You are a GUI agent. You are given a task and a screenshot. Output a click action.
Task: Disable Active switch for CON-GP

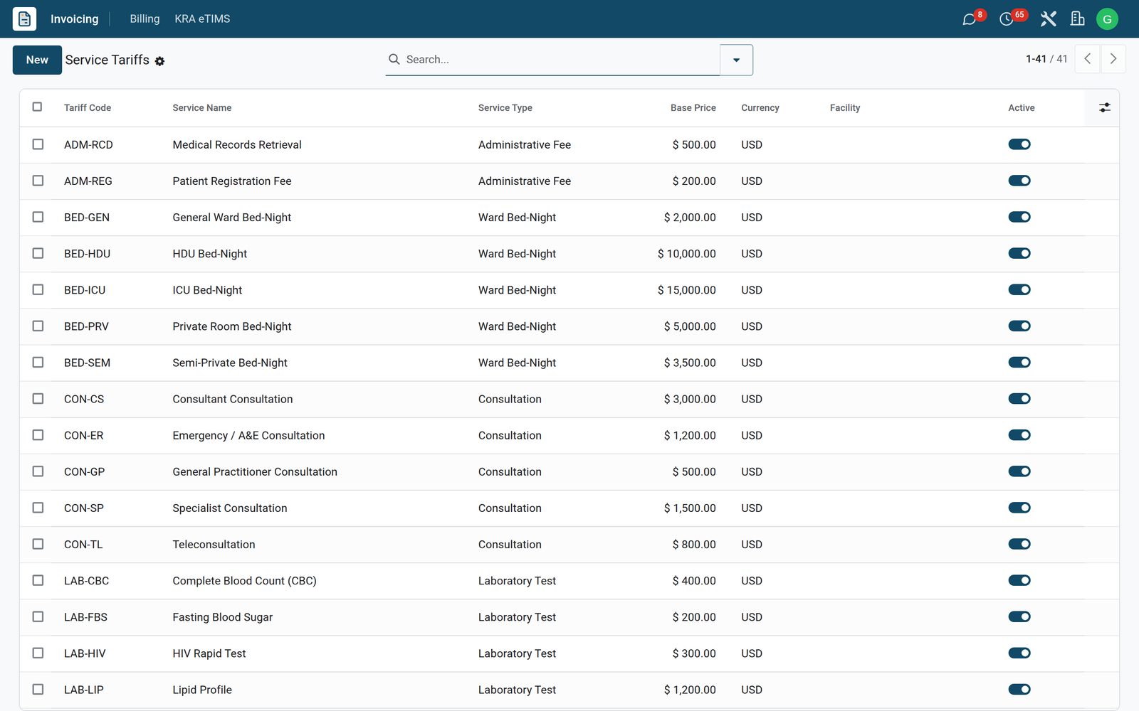point(1019,471)
